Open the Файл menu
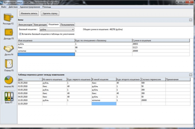The width and height of the screenshot is (195, 129). click(4, 7)
